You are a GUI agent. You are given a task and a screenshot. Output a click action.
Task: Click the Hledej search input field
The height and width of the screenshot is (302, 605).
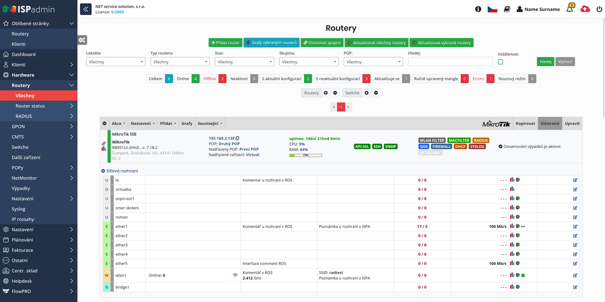point(450,62)
